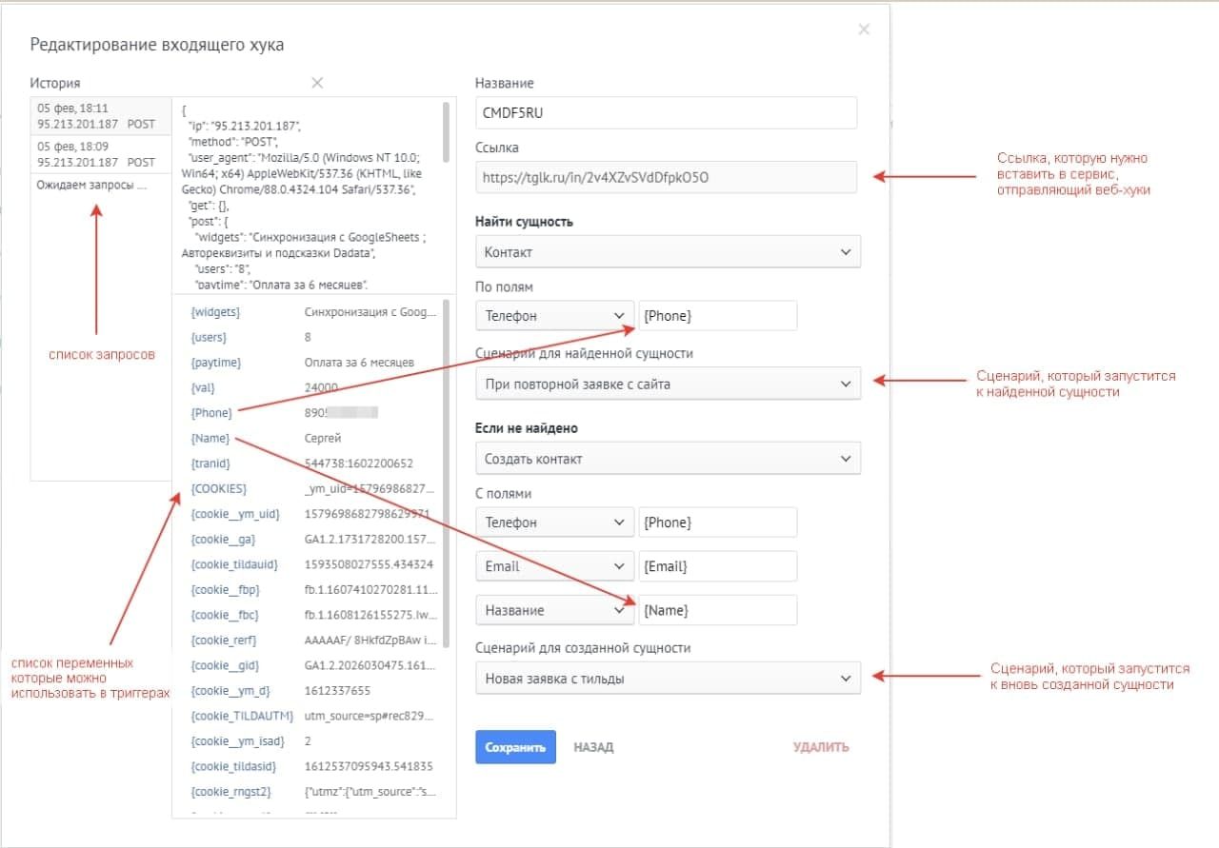Open the Найти сущность dropdown showing Контакт

pyautogui.click(x=668, y=252)
